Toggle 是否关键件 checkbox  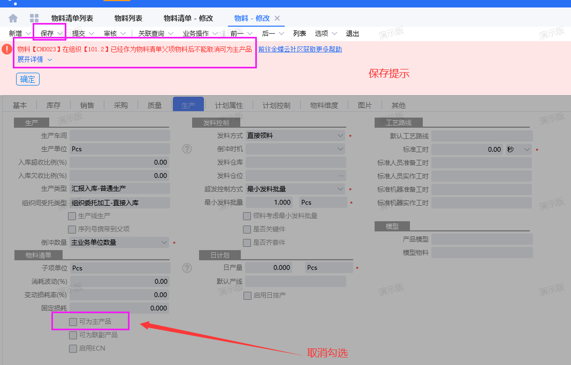pyautogui.click(x=247, y=229)
